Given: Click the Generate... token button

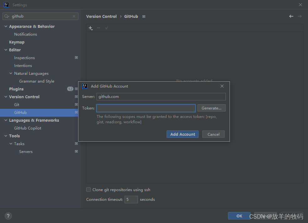Looking at the screenshot, I should click(211, 108).
